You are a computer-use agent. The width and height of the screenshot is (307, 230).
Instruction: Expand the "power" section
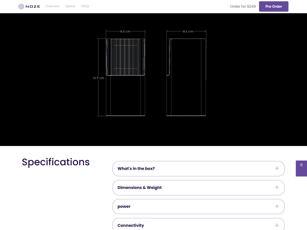click(x=198, y=206)
